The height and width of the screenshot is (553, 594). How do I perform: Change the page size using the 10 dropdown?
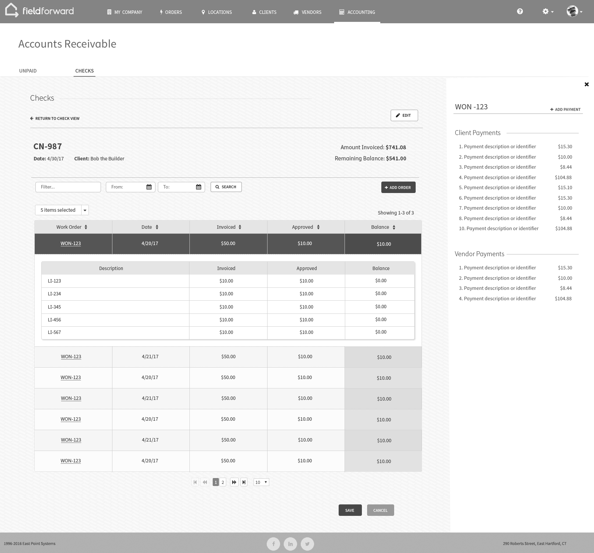261,482
